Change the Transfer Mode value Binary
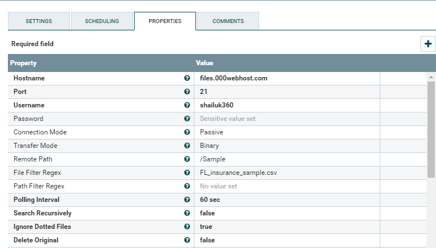Screen dimensions: 436x248 coord(210,146)
